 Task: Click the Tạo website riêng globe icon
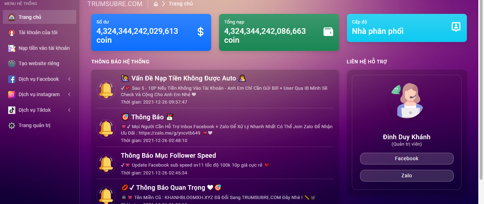(12, 63)
